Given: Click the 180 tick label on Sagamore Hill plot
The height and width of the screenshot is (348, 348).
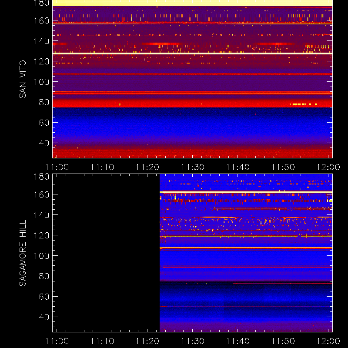Looking at the screenshot, I should [41, 177].
